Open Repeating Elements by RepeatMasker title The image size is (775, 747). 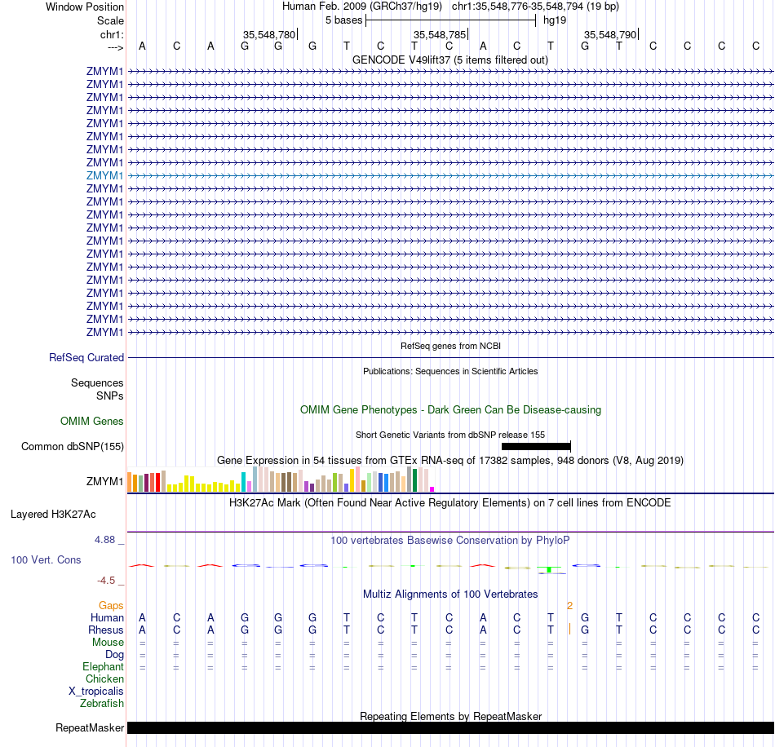[x=450, y=716]
